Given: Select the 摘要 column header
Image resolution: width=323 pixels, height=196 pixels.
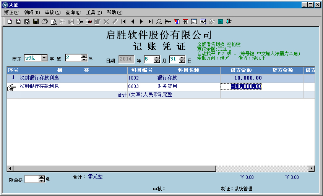Looking at the screenshot, I should [73, 70].
